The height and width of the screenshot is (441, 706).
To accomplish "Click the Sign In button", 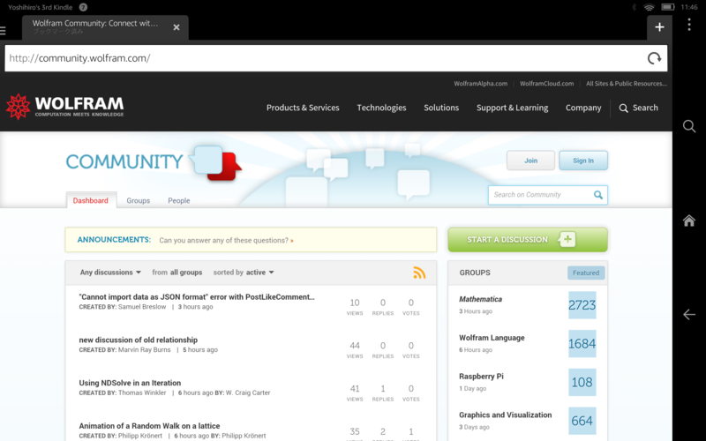I will (583, 161).
